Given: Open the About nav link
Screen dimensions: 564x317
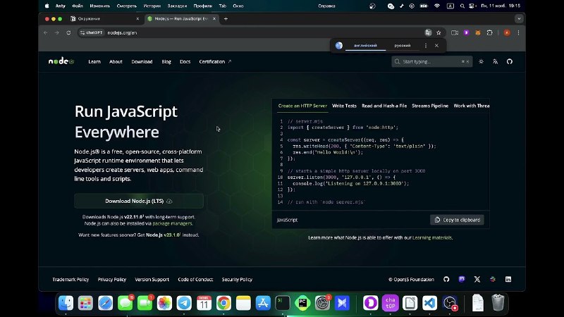Looking at the screenshot, I should (x=116, y=61).
